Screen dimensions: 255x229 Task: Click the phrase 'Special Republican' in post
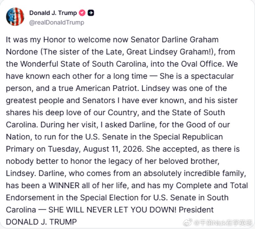188,137
